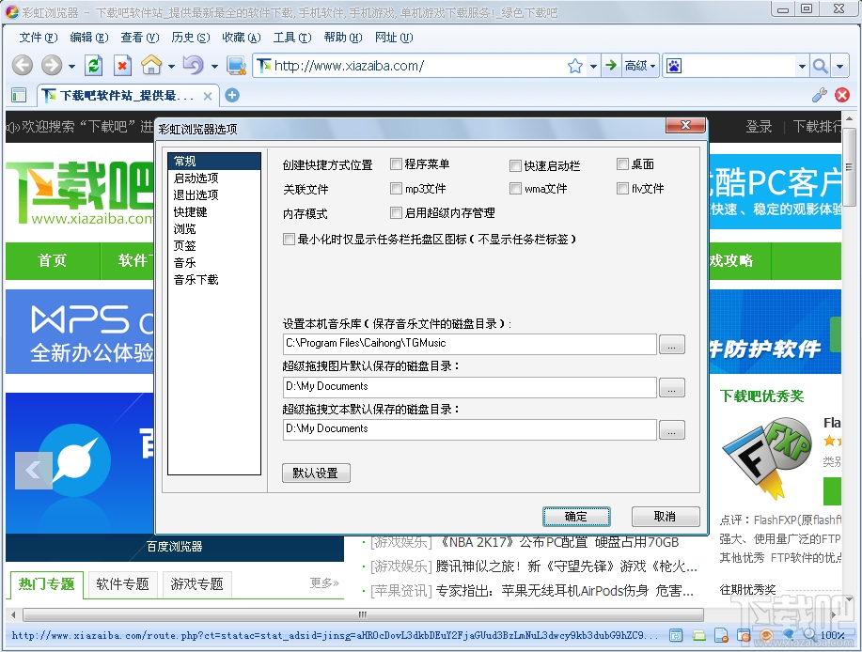
Task: Click the 取消 button
Action: click(x=666, y=517)
